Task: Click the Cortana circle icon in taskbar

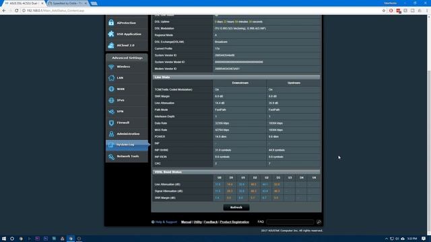Action: 12,239
